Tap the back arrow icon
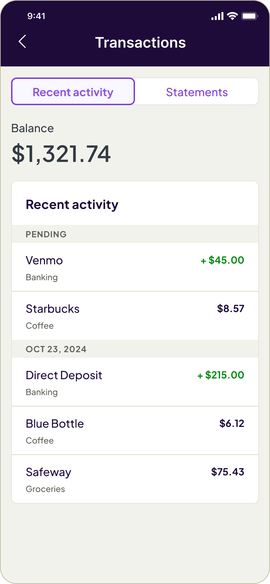 [22, 42]
